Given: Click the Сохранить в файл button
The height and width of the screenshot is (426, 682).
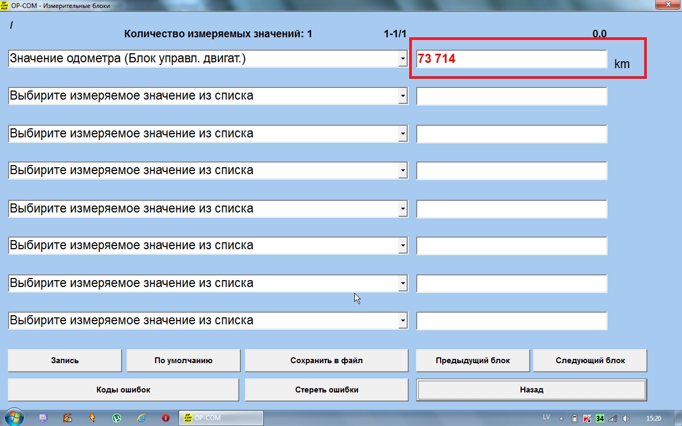Looking at the screenshot, I should (x=326, y=361).
